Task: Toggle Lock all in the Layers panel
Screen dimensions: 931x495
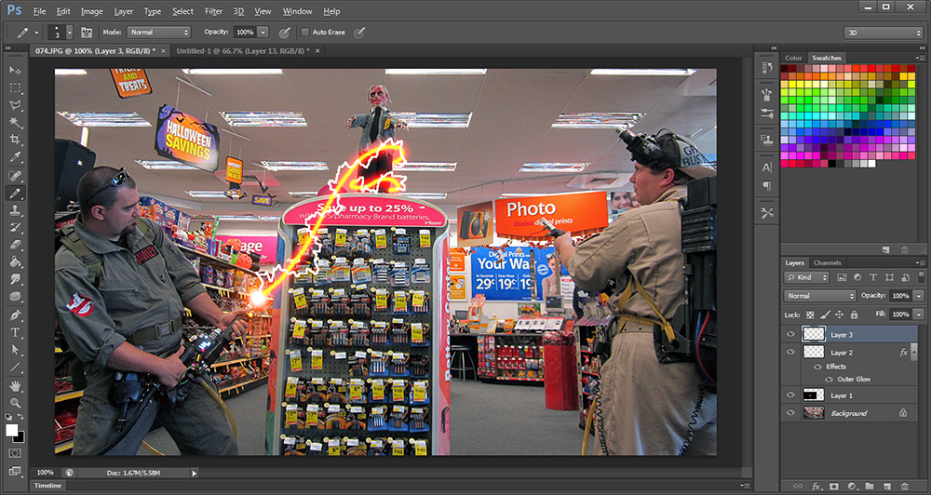Action: click(854, 314)
